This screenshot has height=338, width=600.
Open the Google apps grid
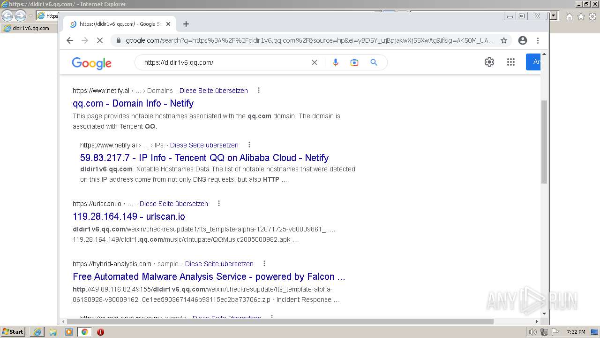tap(511, 62)
